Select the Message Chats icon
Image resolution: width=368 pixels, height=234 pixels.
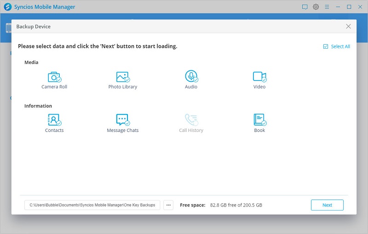point(122,120)
